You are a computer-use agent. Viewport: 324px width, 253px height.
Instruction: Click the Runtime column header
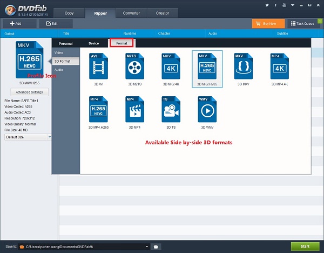[x=130, y=34]
